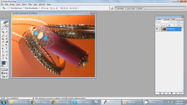
Task: Open the Layer Comps palette tab
Action: 131,8
